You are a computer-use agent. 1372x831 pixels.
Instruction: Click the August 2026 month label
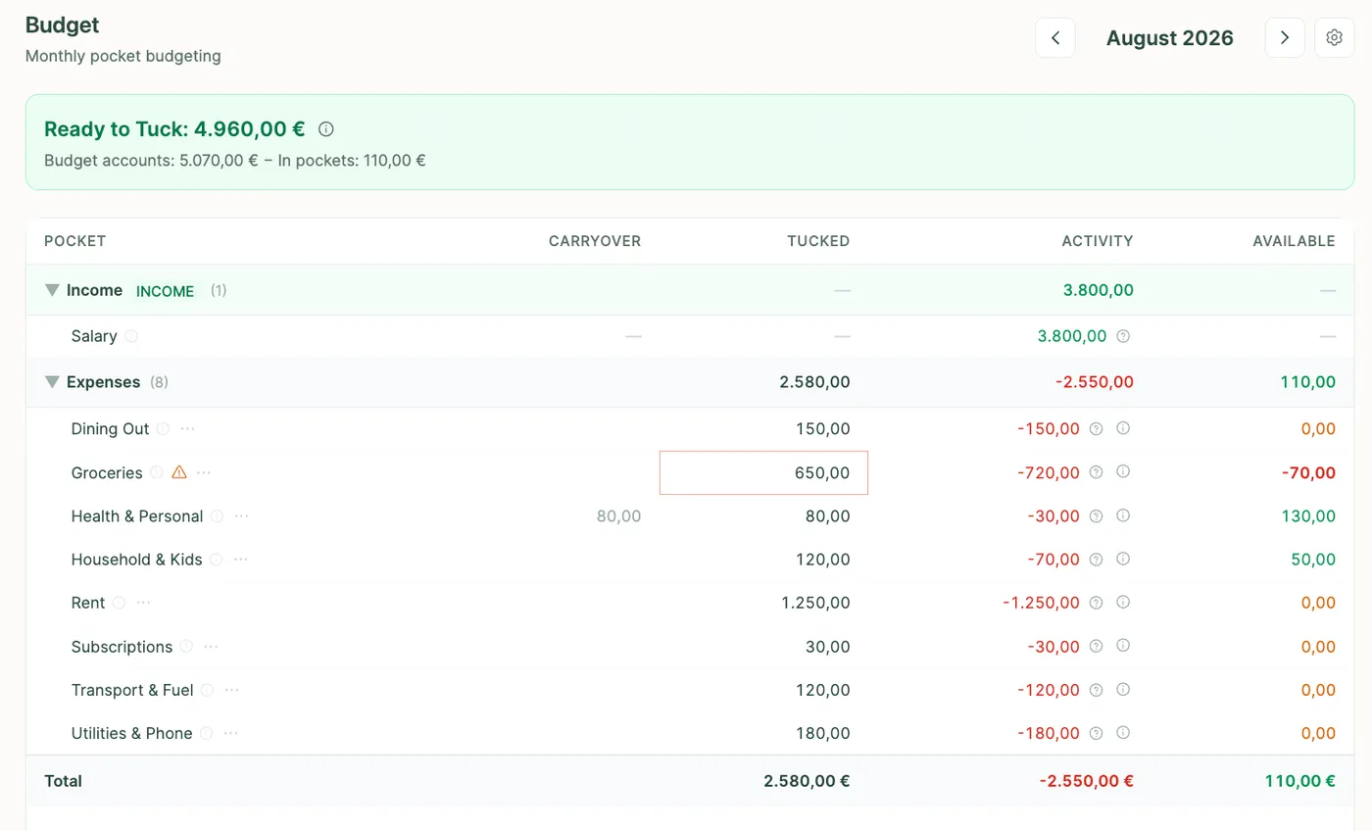point(1169,38)
